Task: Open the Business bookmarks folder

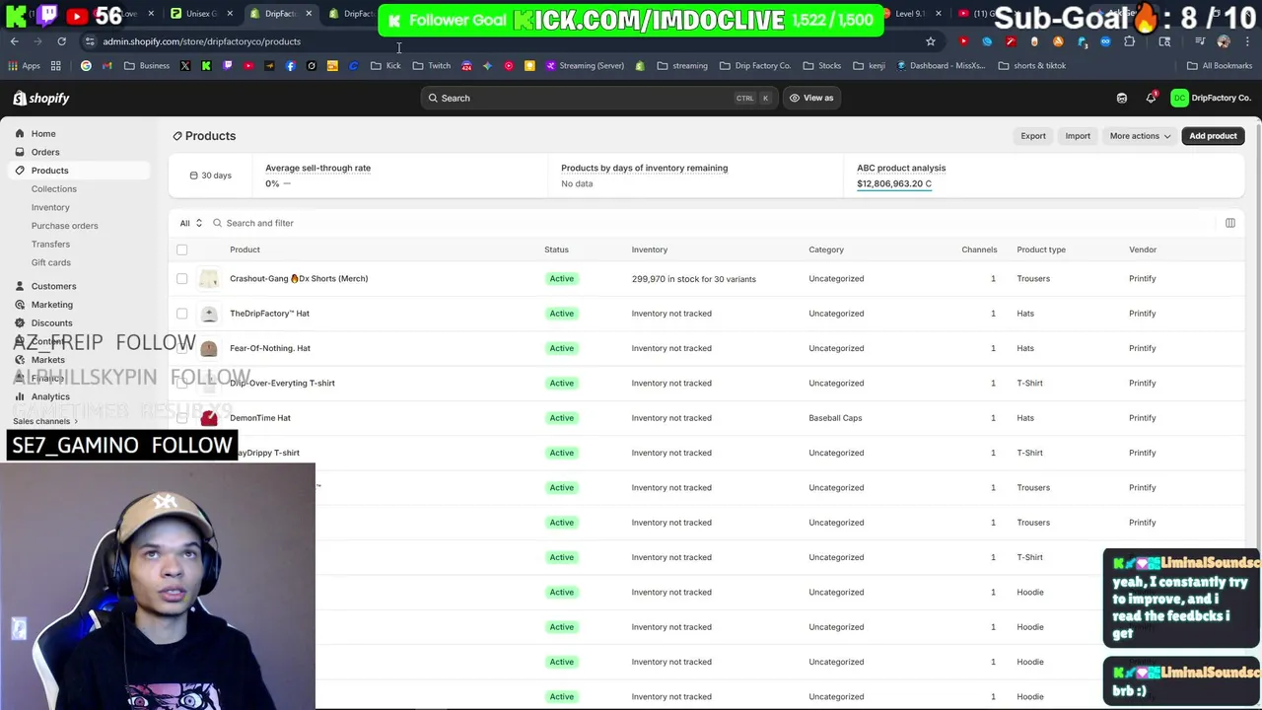Action: tap(147, 66)
